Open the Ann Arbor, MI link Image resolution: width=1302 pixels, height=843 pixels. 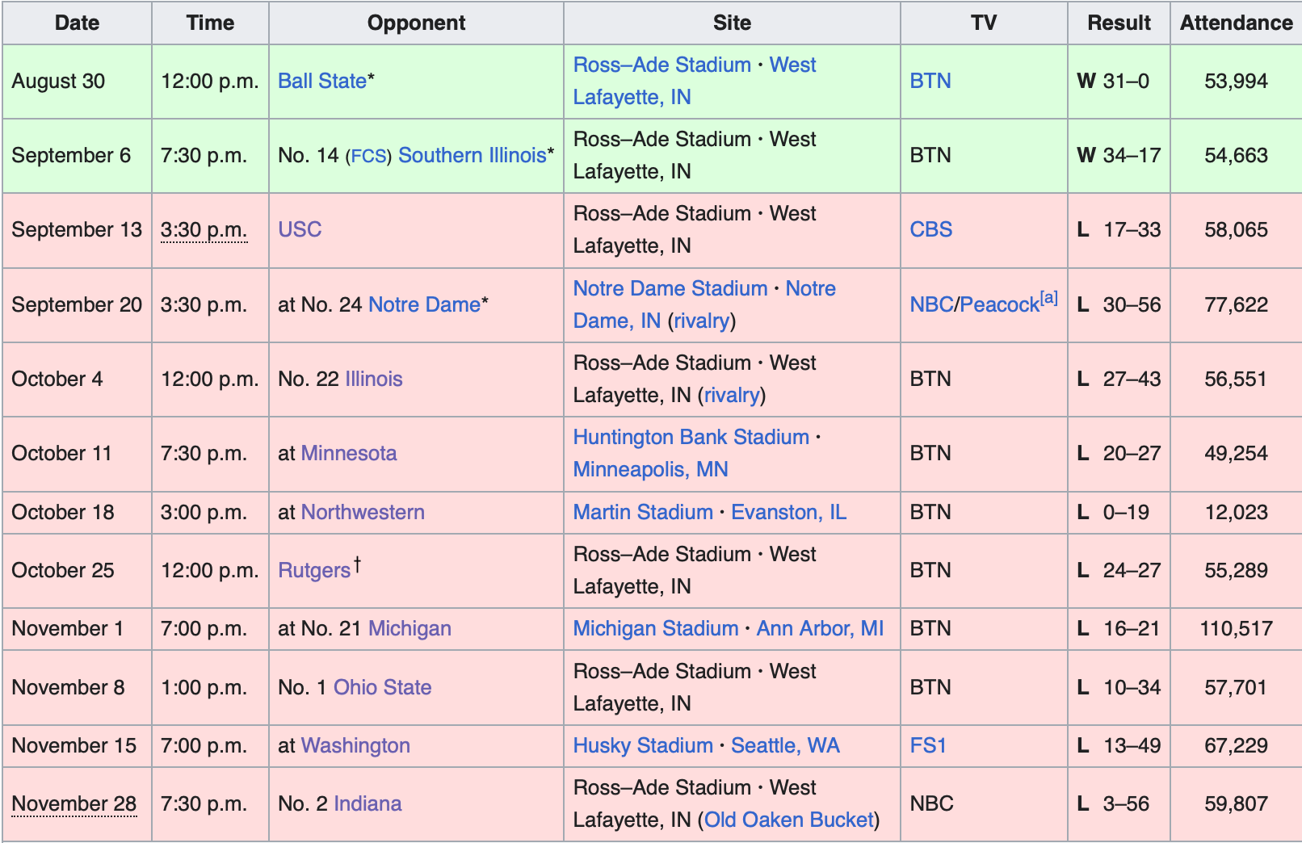pos(821,628)
